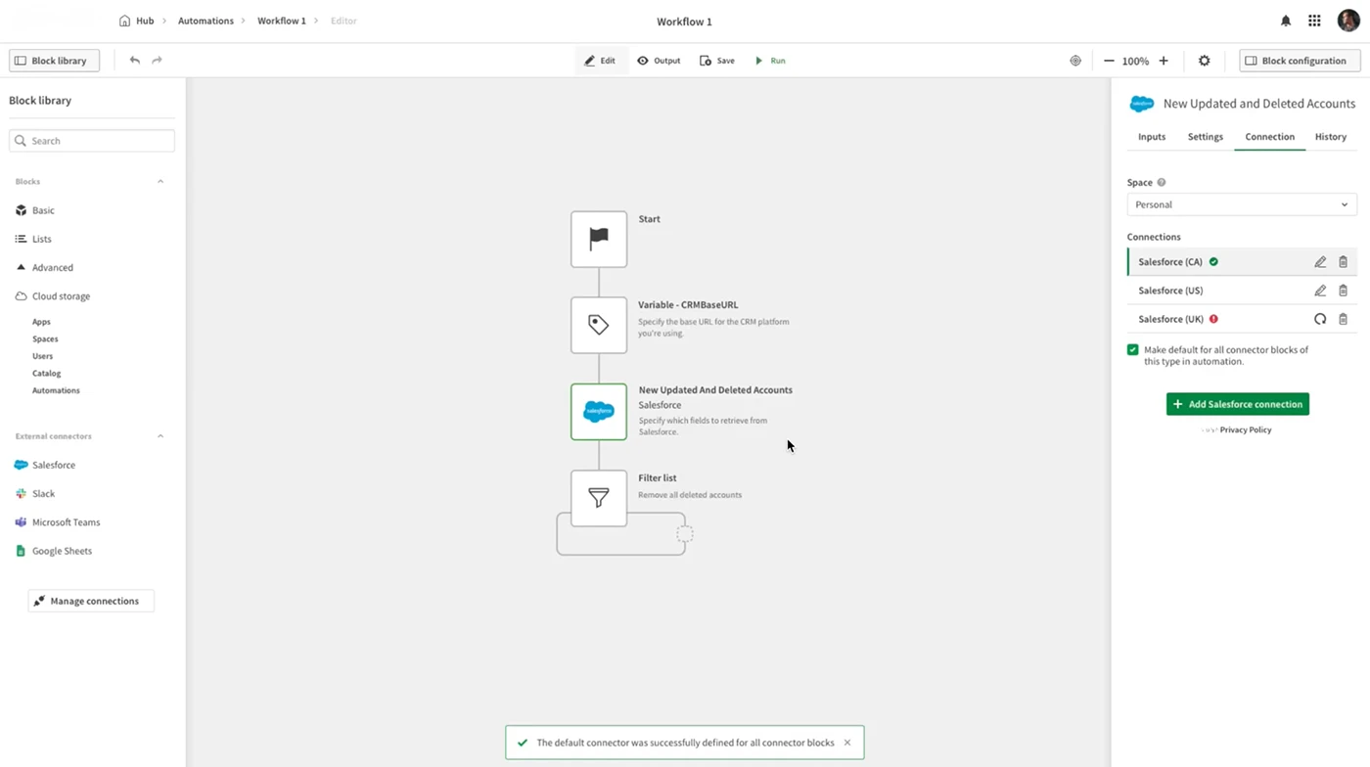
Task: Switch to the Settings tab
Action: (1206, 137)
